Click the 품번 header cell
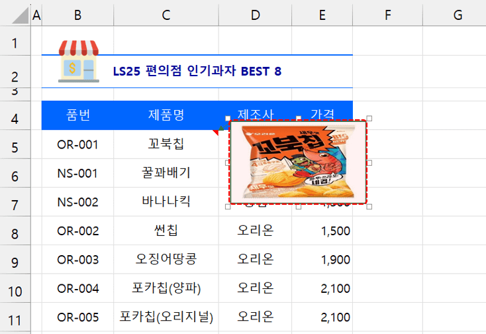The height and width of the screenshot is (334, 486). pos(77,115)
